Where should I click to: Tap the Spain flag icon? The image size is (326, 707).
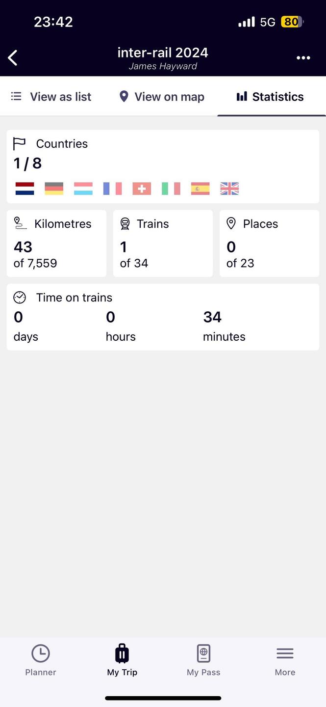pyautogui.click(x=200, y=189)
